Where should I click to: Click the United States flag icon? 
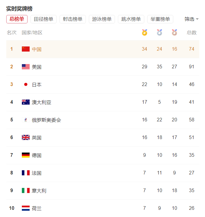coord(26,67)
